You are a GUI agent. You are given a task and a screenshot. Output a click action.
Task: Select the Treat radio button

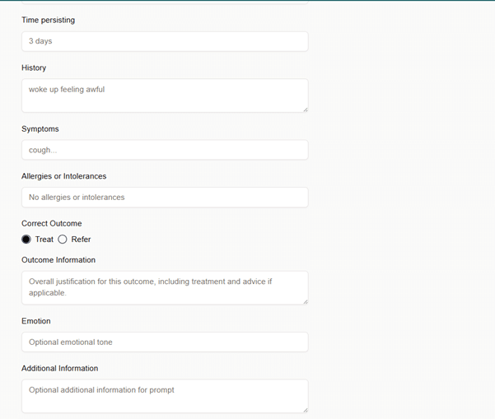click(x=26, y=240)
